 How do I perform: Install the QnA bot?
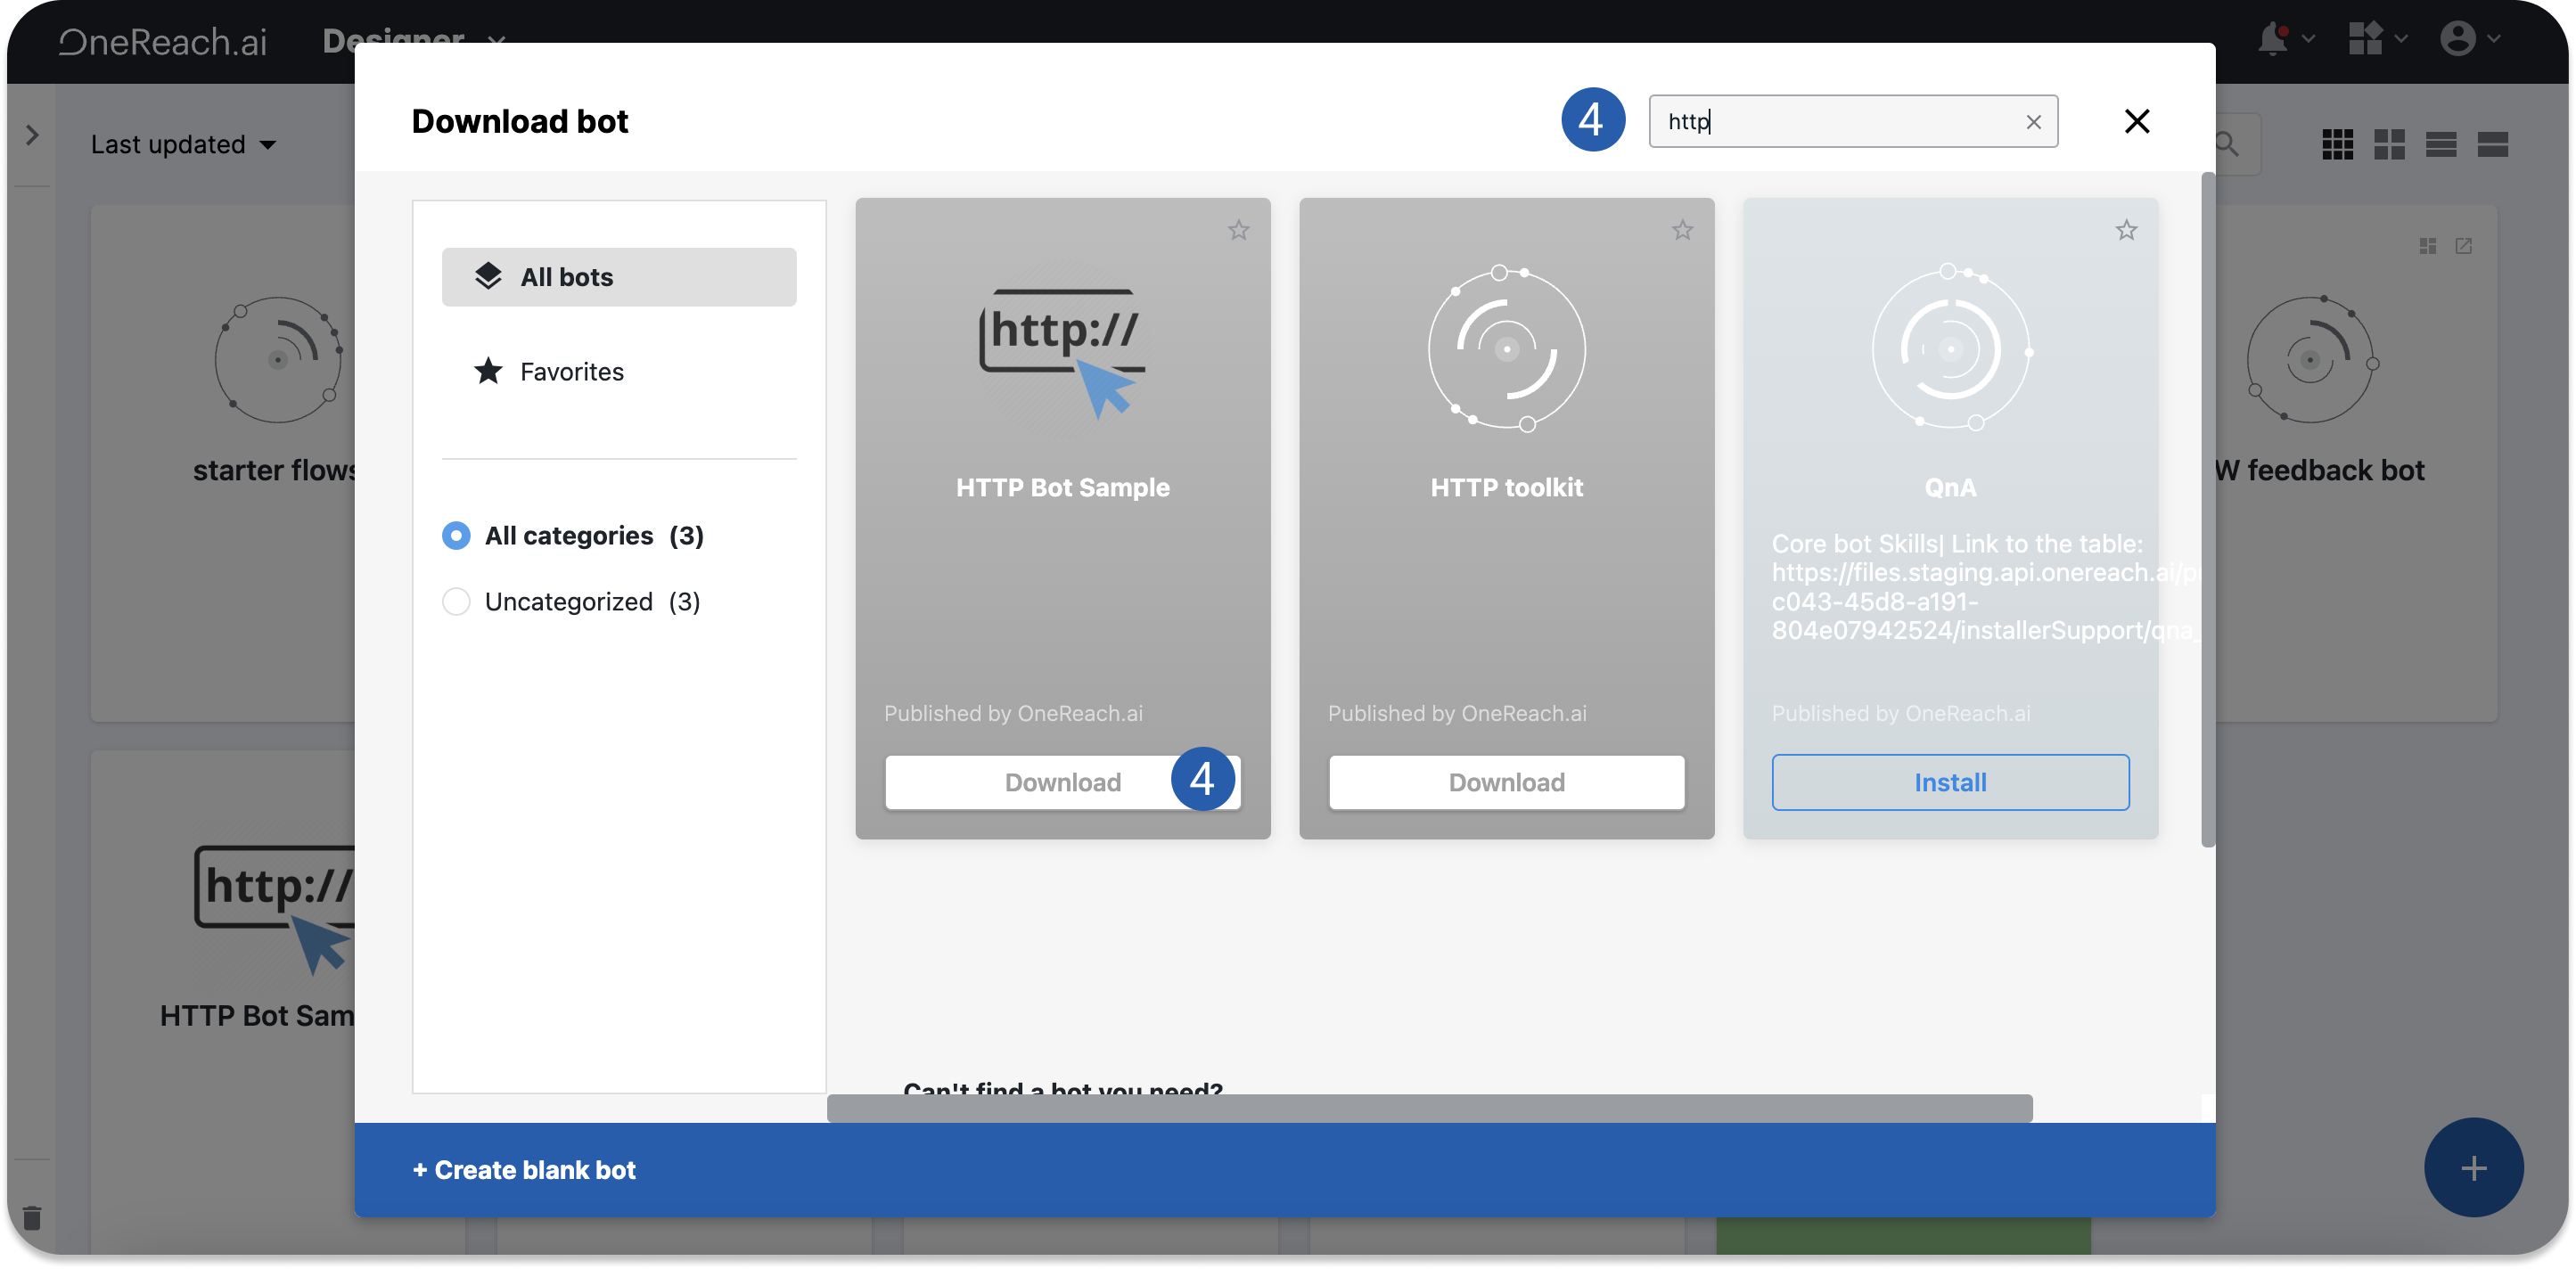coord(1949,782)
